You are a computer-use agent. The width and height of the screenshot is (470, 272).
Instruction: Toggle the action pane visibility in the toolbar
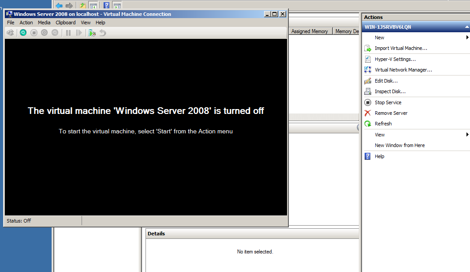(117, 5)
